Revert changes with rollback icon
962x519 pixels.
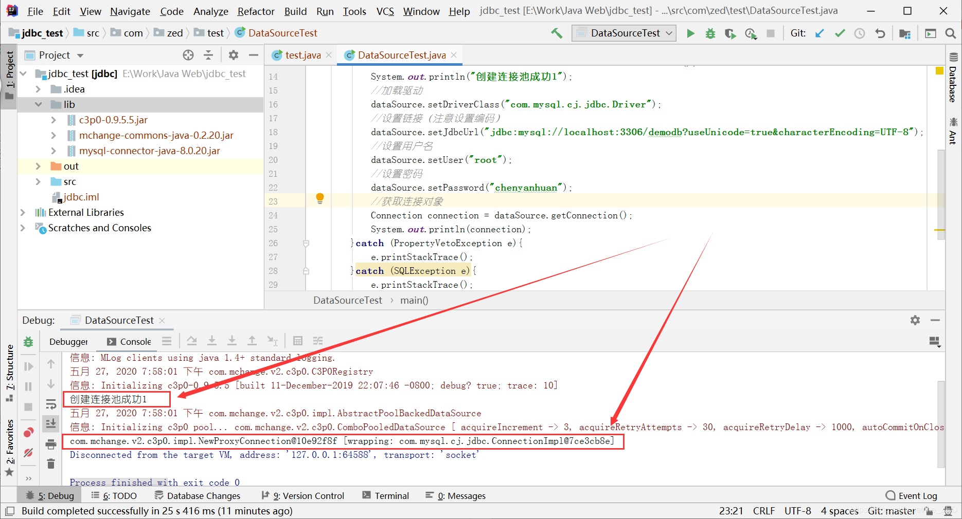[x=880, y=33]
